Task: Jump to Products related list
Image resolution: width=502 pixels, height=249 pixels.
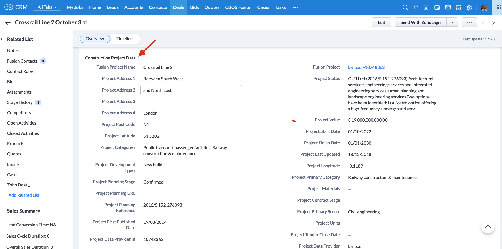Action: [16, 144]
